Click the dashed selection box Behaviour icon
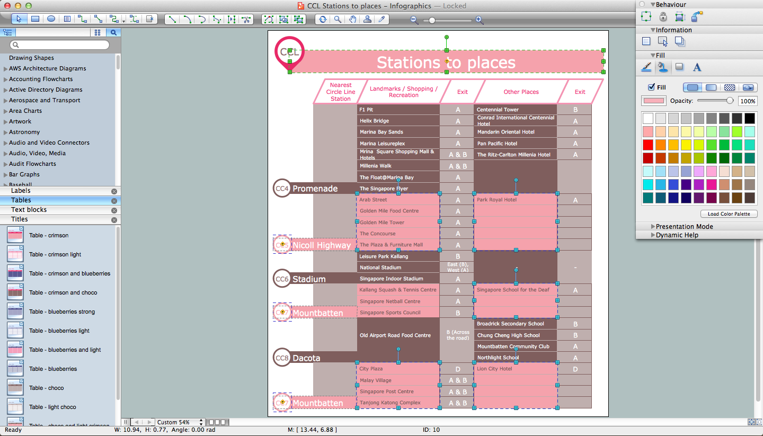This screenshot has height=436, width=763. coord(646,16)
